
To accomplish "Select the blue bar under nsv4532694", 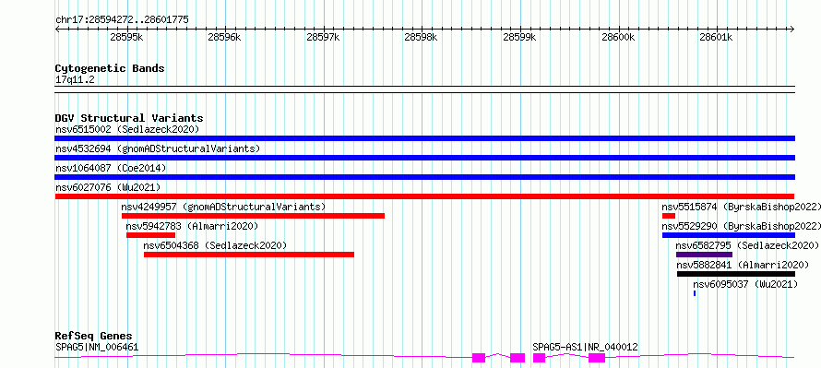I will (424, 158).
